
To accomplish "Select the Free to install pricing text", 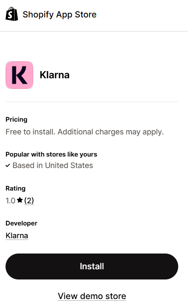I will pyautogui.click(x=30, y=132).
